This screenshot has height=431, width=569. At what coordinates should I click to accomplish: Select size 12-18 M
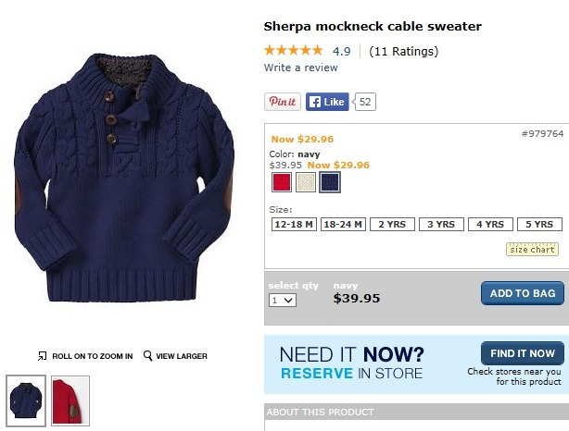294,224
